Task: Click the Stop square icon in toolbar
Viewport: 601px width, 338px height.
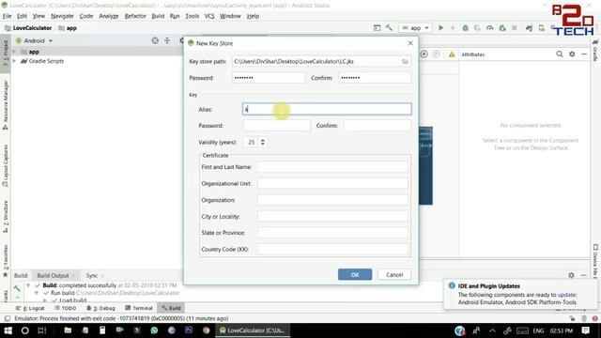Action: (x=515, y=27)
